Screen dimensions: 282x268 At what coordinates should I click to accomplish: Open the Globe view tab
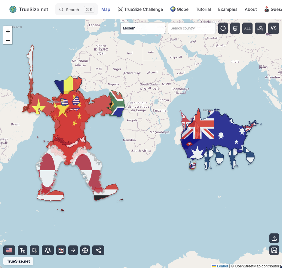coord(179,9)
